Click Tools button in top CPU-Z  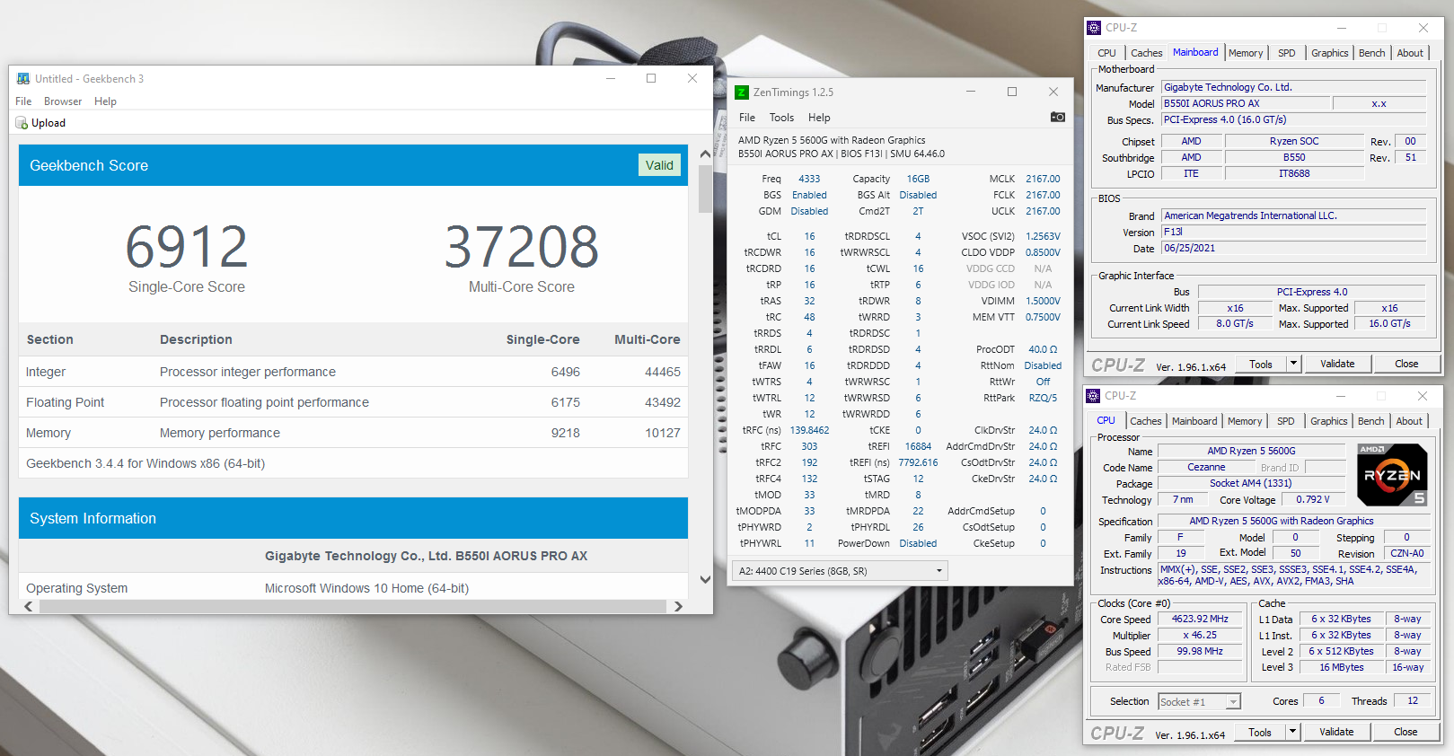coord(1261,364)
